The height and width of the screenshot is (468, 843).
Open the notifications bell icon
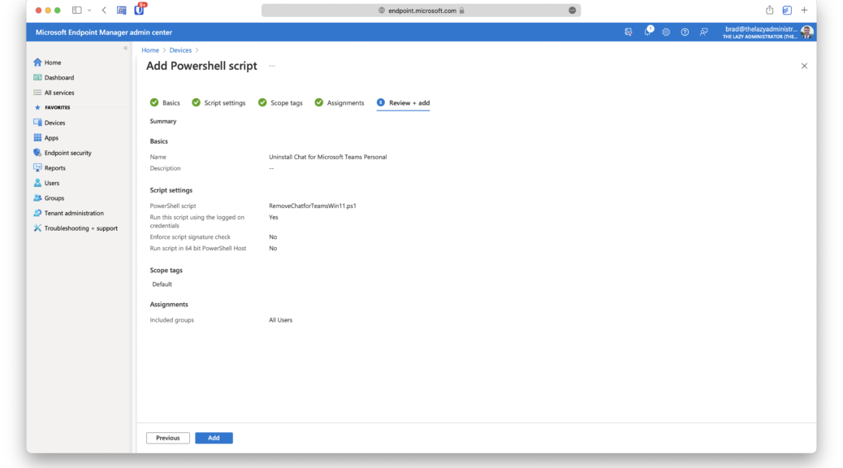click(x=648, y=32)
